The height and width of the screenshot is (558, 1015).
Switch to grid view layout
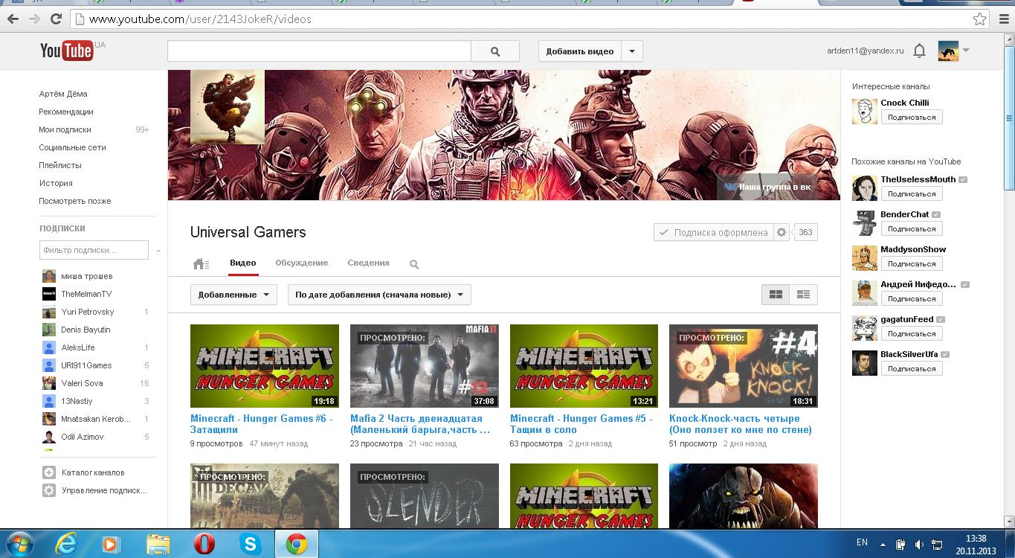click(x=776, y=295)
